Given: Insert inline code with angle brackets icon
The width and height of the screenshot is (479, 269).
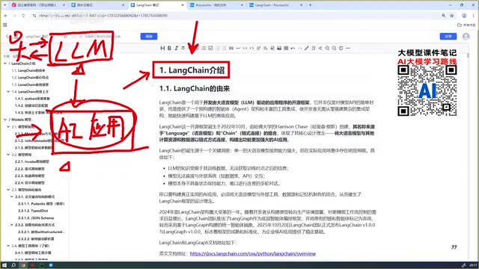Looking at the screenshot, I should click(x=251, y=48).
